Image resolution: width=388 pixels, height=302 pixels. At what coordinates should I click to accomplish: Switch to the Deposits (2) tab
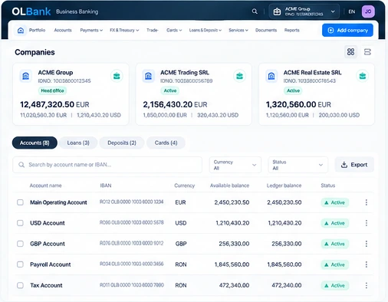point(122,143)
